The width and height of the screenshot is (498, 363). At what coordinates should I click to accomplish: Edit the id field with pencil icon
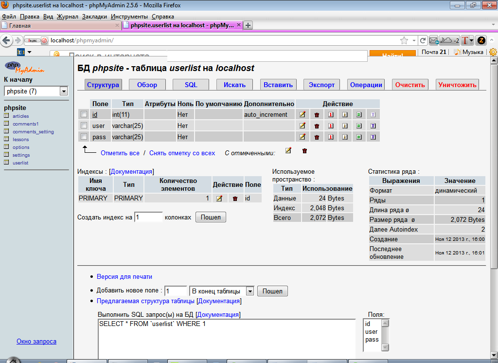click(x=302, y=114)
